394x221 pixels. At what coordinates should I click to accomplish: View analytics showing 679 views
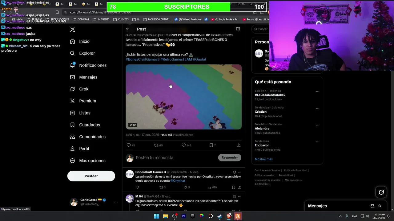click(212, 187)
